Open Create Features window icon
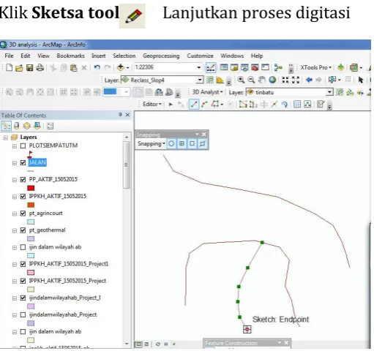Viewport: 374px width, 351px height. click(x=321, y=105)
